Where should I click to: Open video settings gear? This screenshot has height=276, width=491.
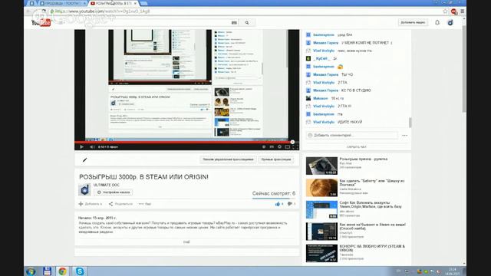point(279,146)
